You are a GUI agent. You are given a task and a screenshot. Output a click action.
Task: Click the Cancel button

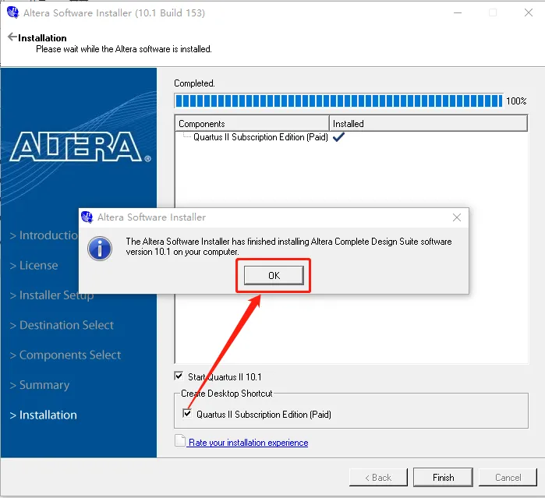pos(508,478)
